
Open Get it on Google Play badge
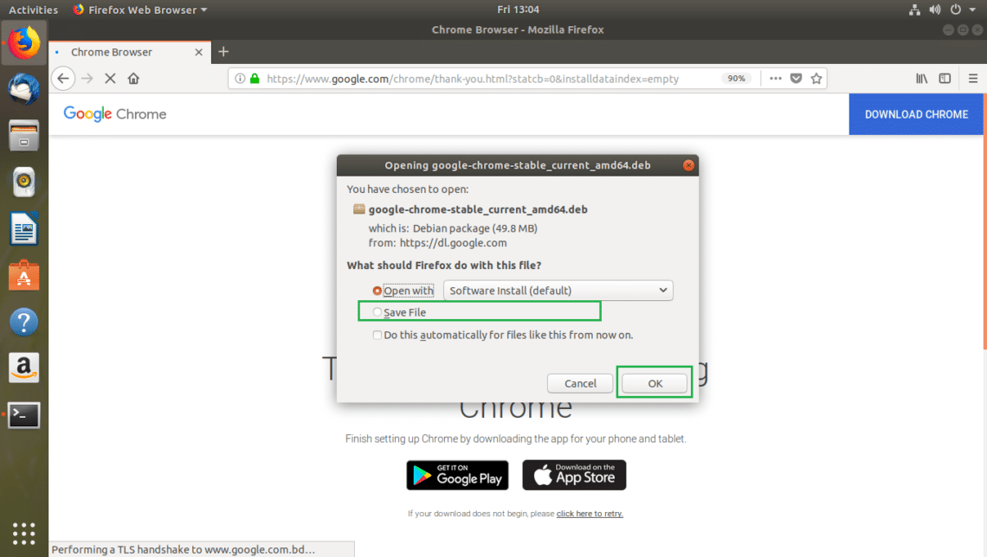457,476
